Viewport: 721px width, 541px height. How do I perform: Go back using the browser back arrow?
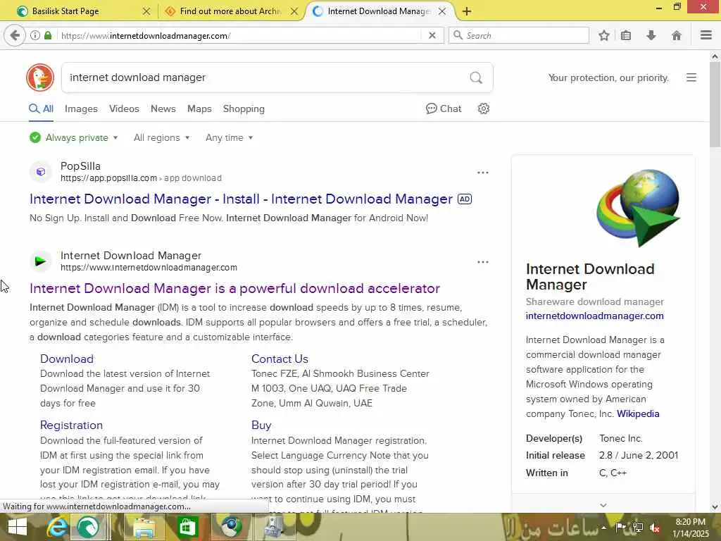(15, 35)
